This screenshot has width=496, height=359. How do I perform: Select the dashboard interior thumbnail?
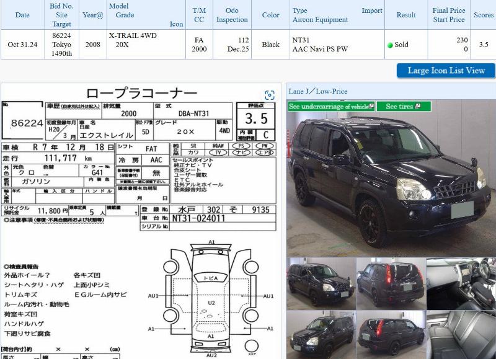point(460,283)
